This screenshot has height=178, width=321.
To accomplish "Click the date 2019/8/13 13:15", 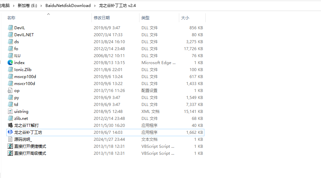I will pos(109,63).
